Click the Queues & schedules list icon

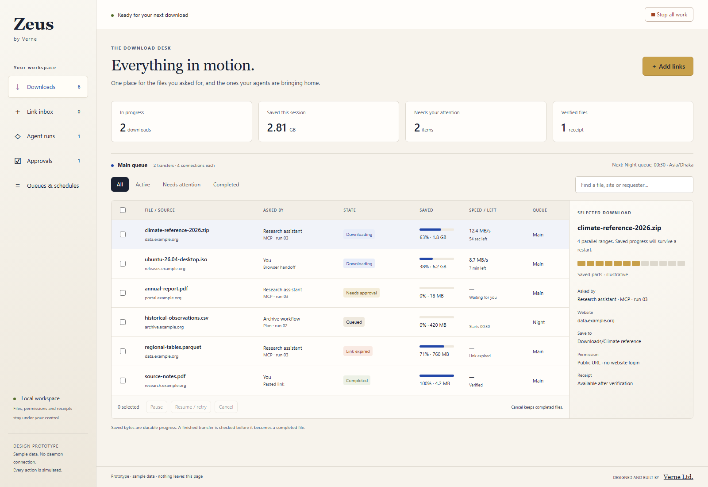pos(18,186)
